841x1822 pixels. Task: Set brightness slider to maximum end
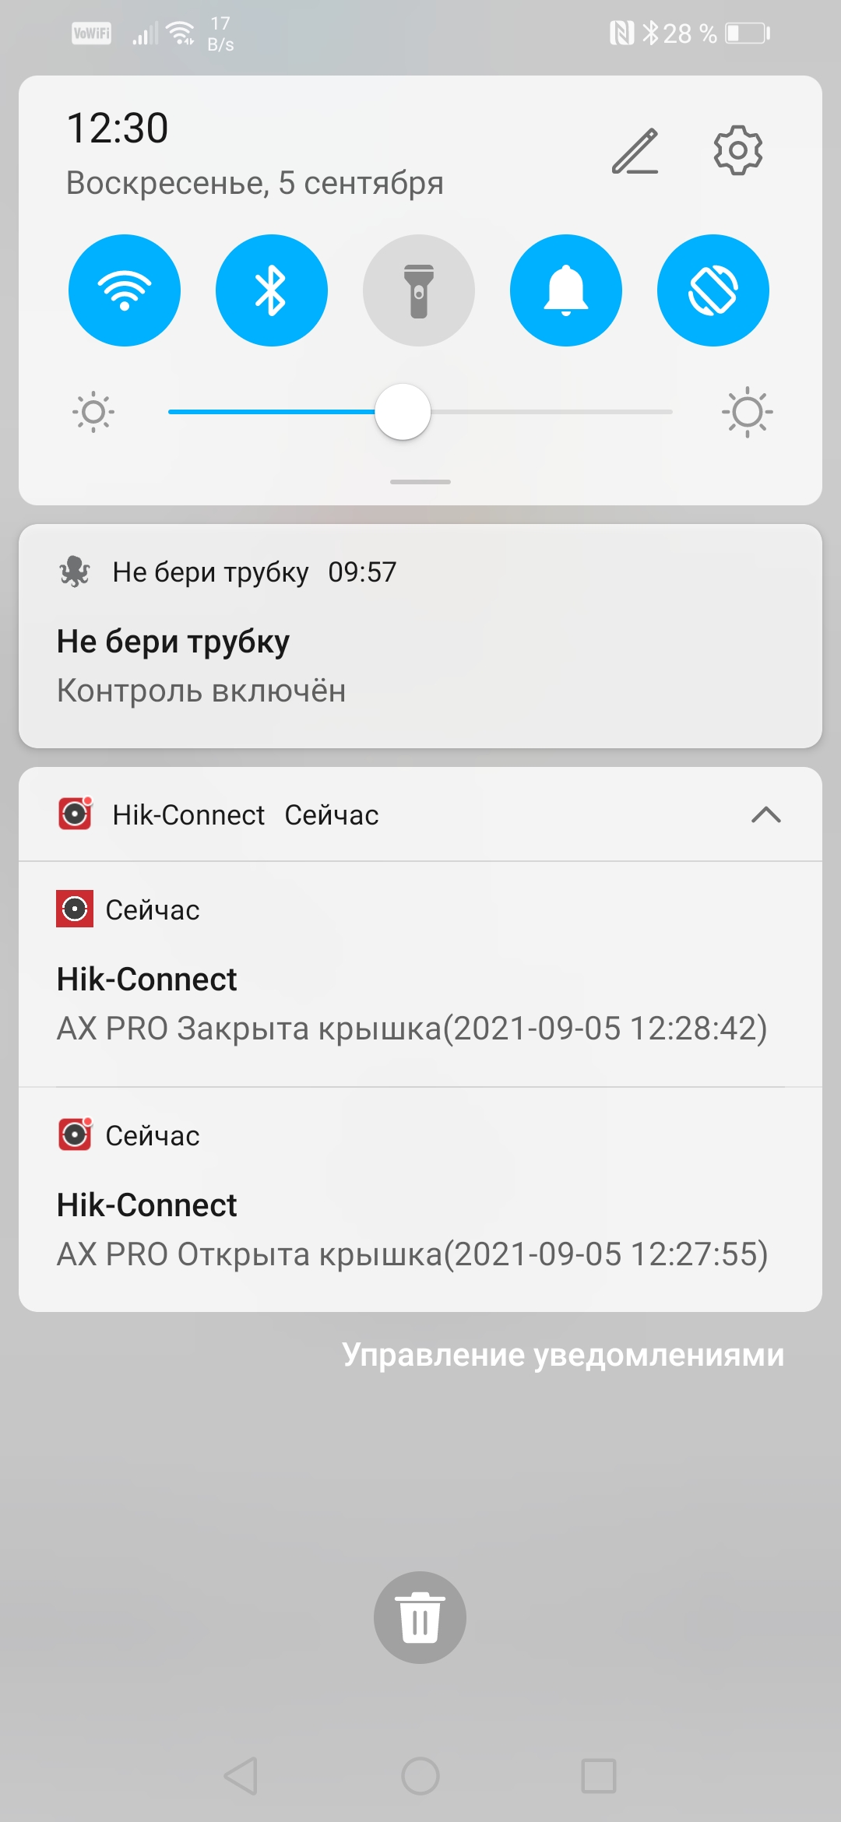[670, 412]
